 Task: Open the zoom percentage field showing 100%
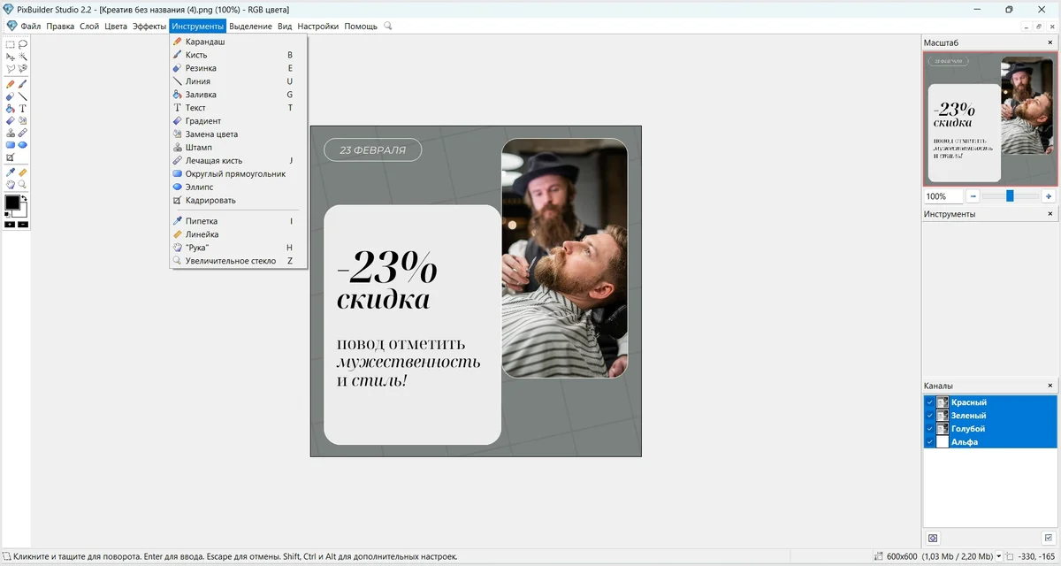click(x=943, y=196)
